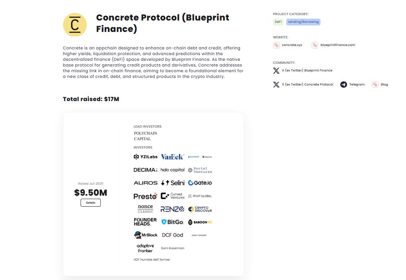
Task: Open the concrete.xyz website link
Action: (292, 45)
